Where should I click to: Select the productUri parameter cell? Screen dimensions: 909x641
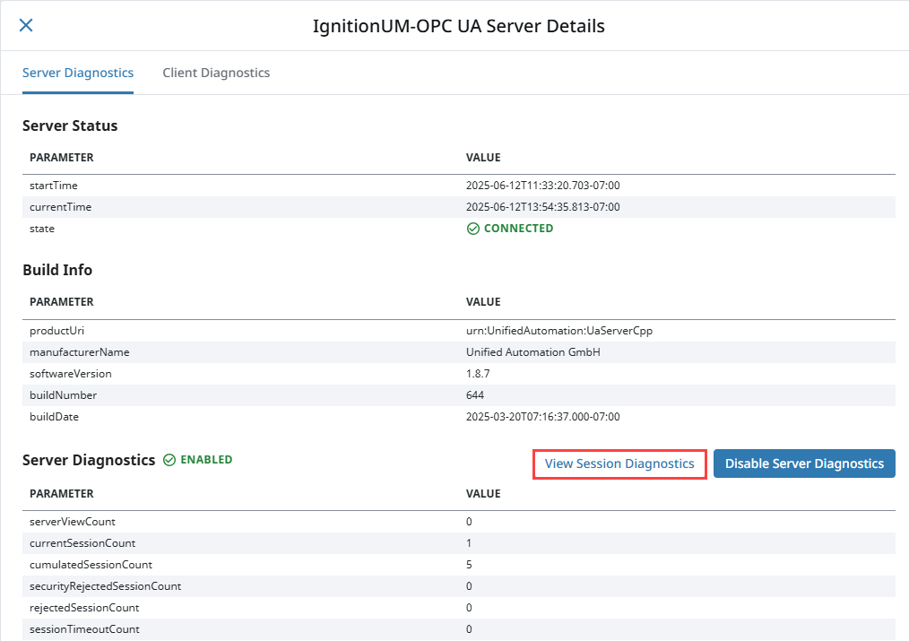(x=56, y=330)
